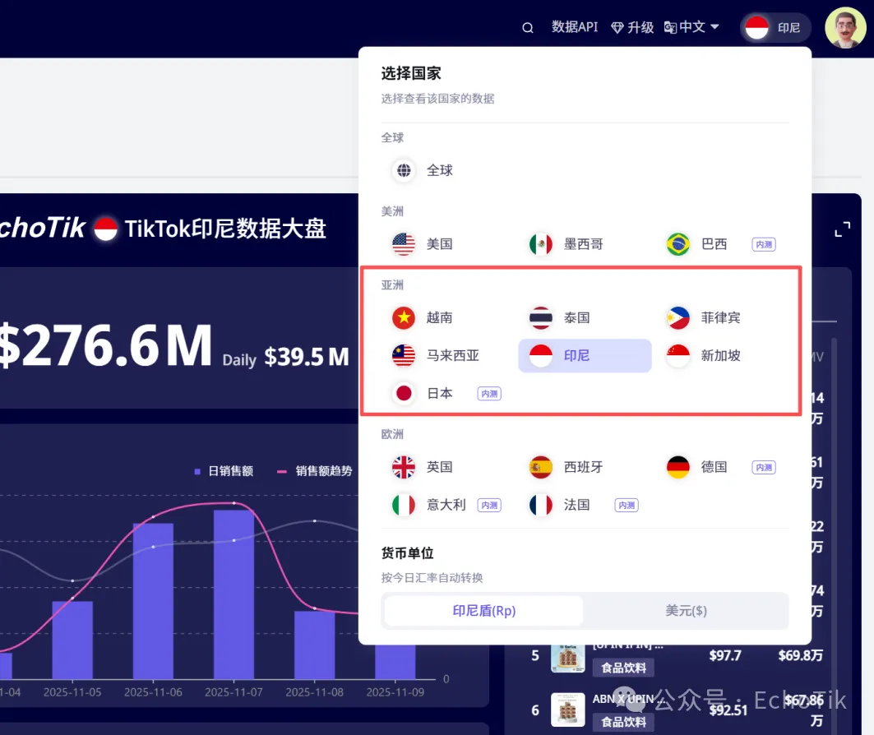This screenshot has width=874, height=735.
Task: Toggle the daily sales legend item
Action: pos(223,471)
